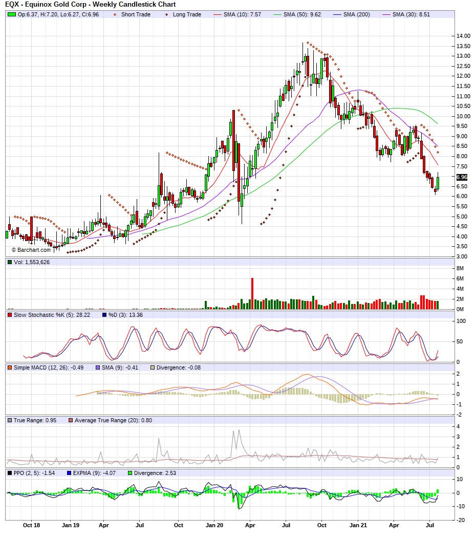Click the SMA (30): 8.51 label
This screenshot has width=476, height=541.
(x=411, y=14)
